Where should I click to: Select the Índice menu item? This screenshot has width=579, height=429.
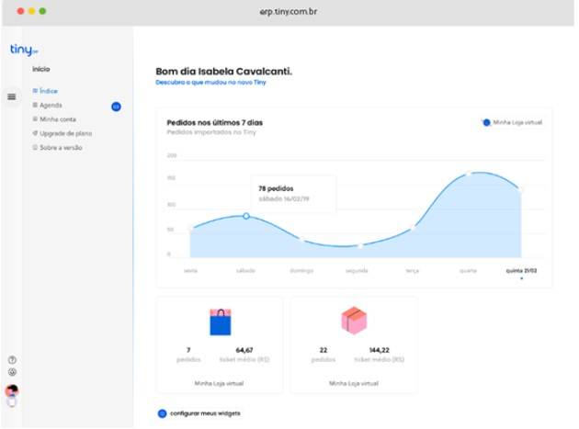coord(45,91)
